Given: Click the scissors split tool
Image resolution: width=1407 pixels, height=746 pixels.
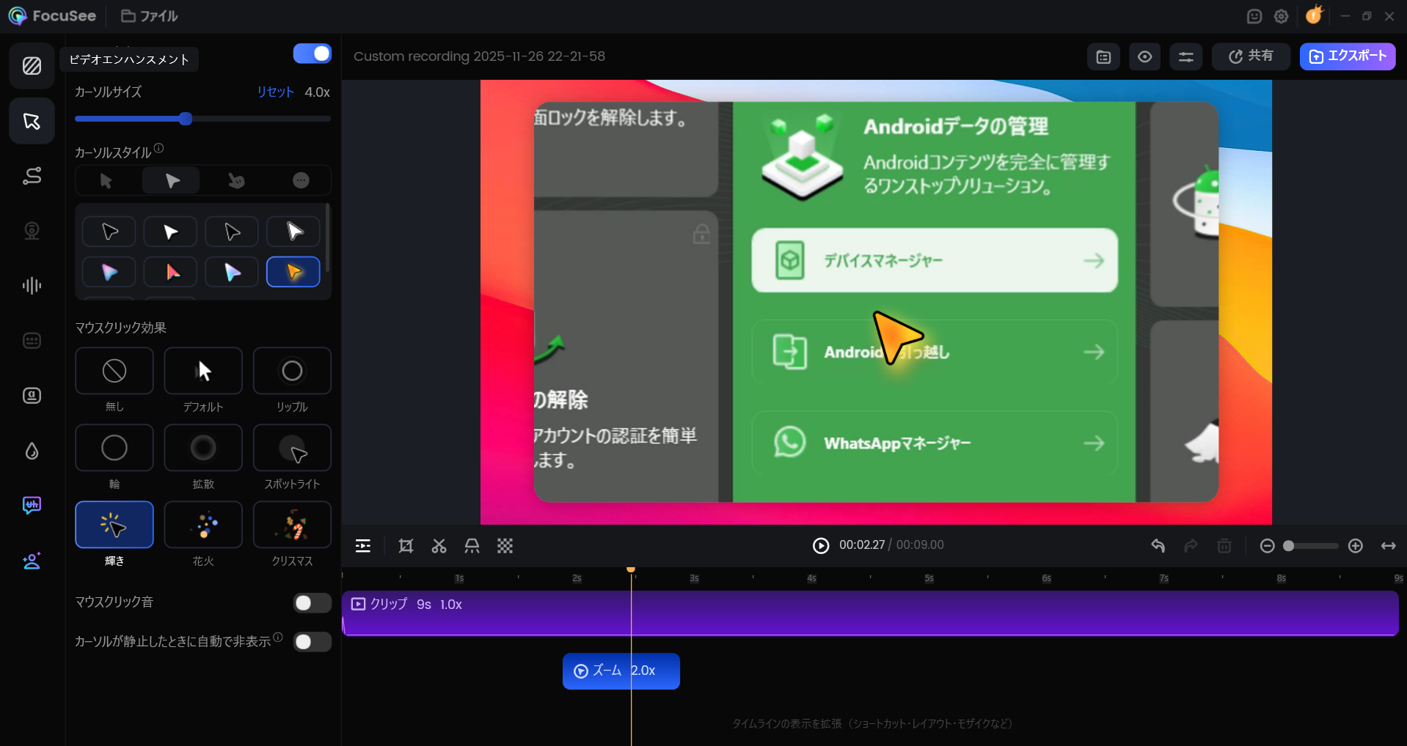Looking at the screenshot, I should 439,546.
